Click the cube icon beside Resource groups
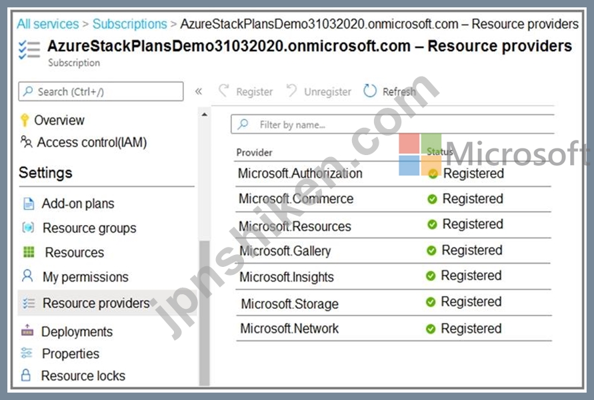This screenshot has height=400, width=594. click(x=28, y=228)
